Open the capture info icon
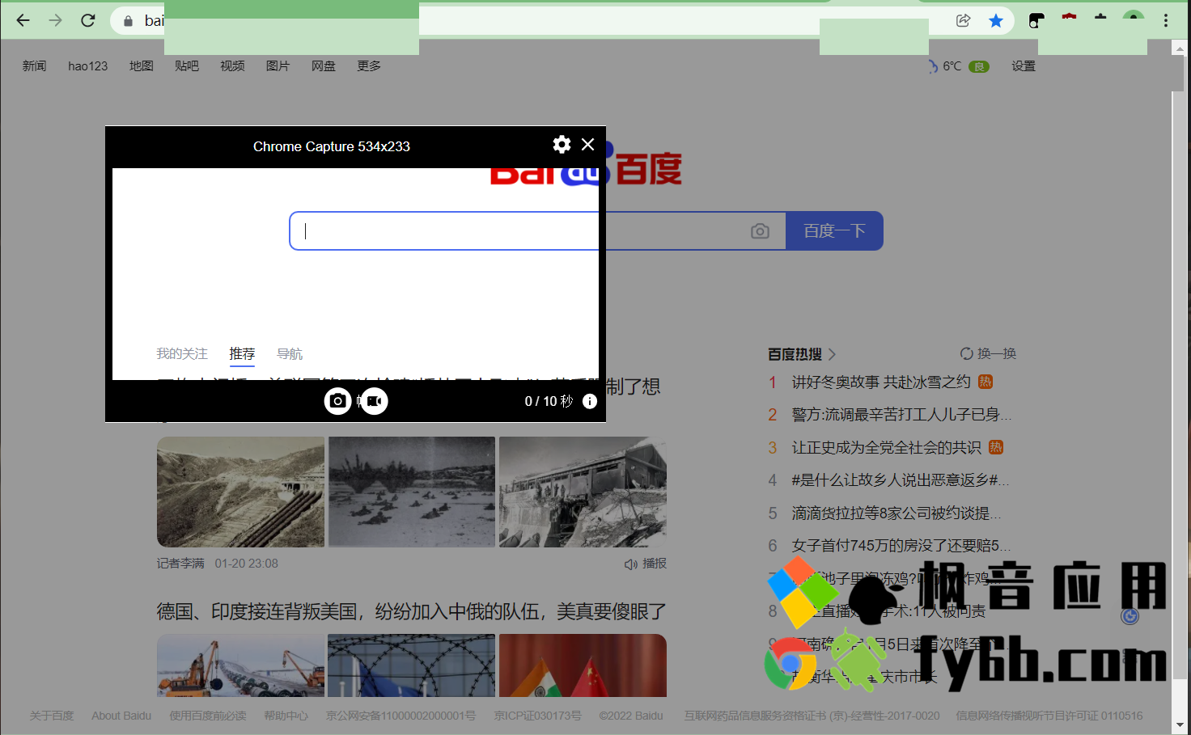The width and height of the screenshot is (1191, 735). [x=590, y=401]
